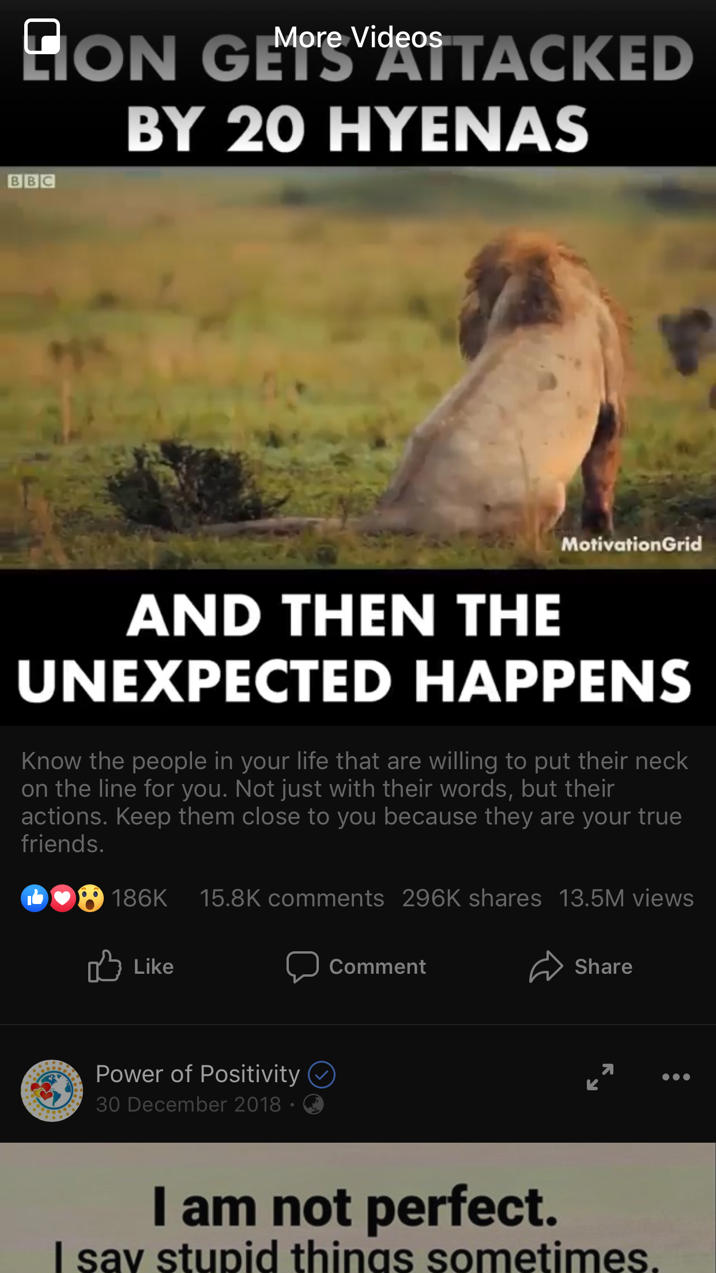716x1273 pixels.
Task: Tap the picture-in-picture minimize icon
Action: pos(42,36)
